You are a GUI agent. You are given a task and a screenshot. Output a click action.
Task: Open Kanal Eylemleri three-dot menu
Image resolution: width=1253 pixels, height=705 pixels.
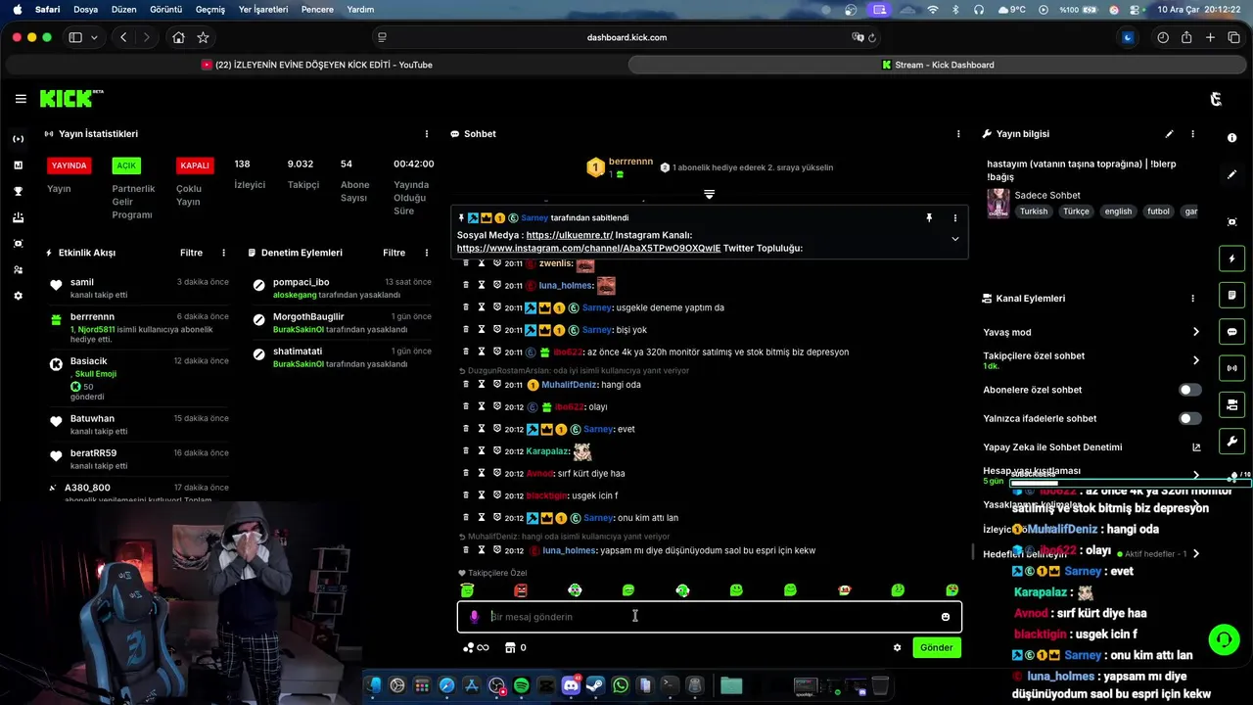click(1192, 299)
